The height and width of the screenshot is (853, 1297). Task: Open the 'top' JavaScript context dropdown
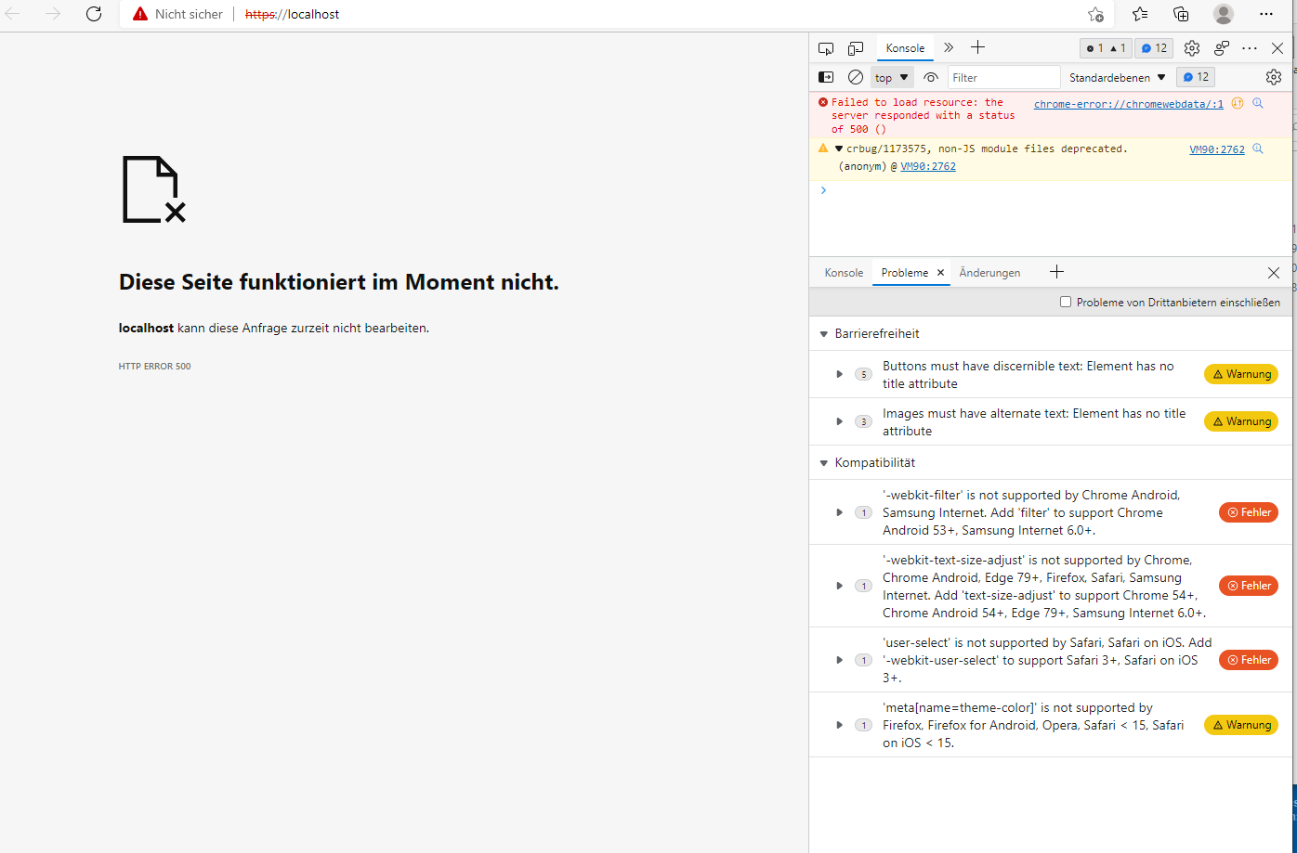tap(892, 78)
